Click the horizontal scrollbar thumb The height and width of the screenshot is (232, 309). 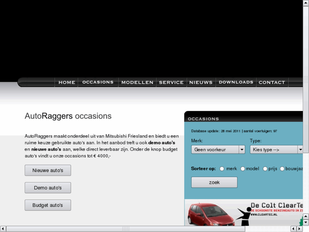[126, 229]
